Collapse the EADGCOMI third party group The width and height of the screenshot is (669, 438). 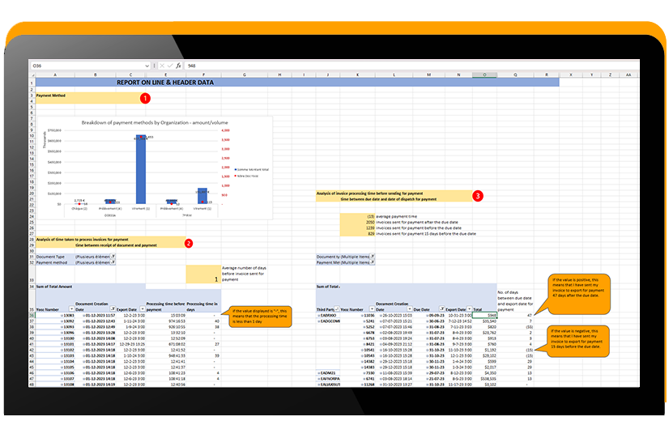point(319,321)
